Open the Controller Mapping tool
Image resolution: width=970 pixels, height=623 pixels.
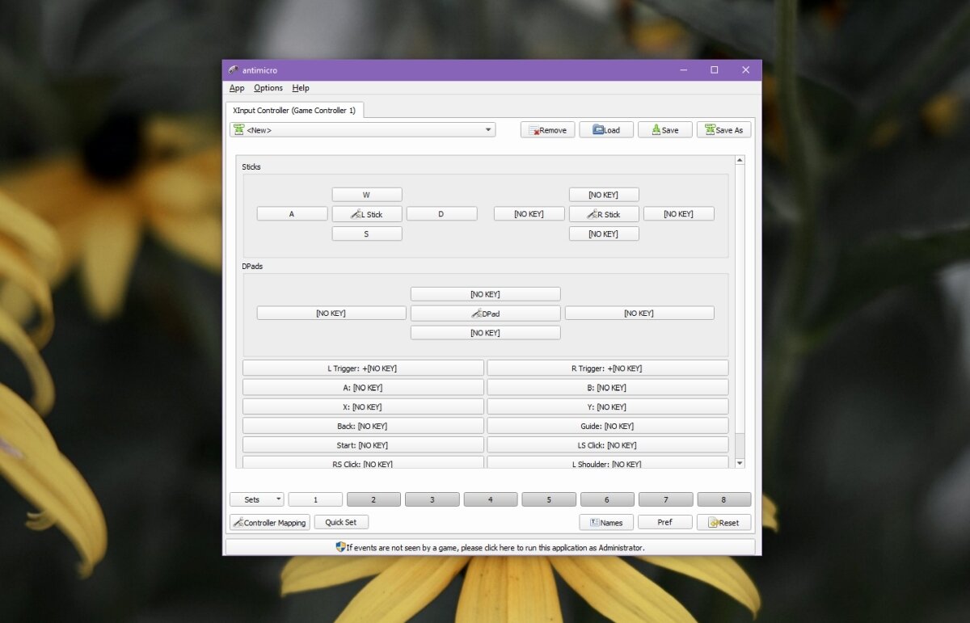[x=269, y=521]
